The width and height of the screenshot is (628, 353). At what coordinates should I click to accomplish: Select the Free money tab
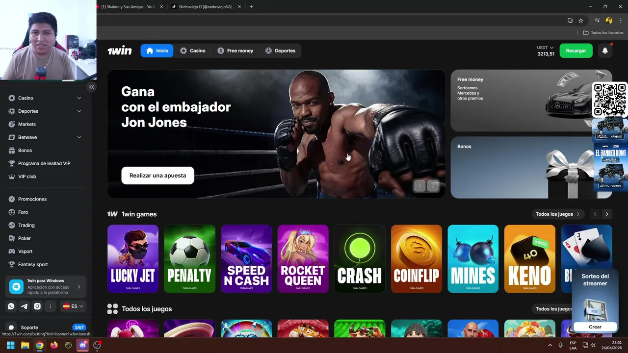(235, 50)
